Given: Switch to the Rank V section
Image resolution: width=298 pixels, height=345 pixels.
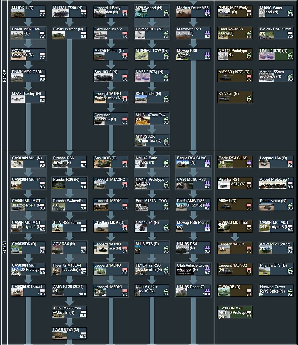Looking at the screenshot, I should pyautogui.click(x=4, y=76).
